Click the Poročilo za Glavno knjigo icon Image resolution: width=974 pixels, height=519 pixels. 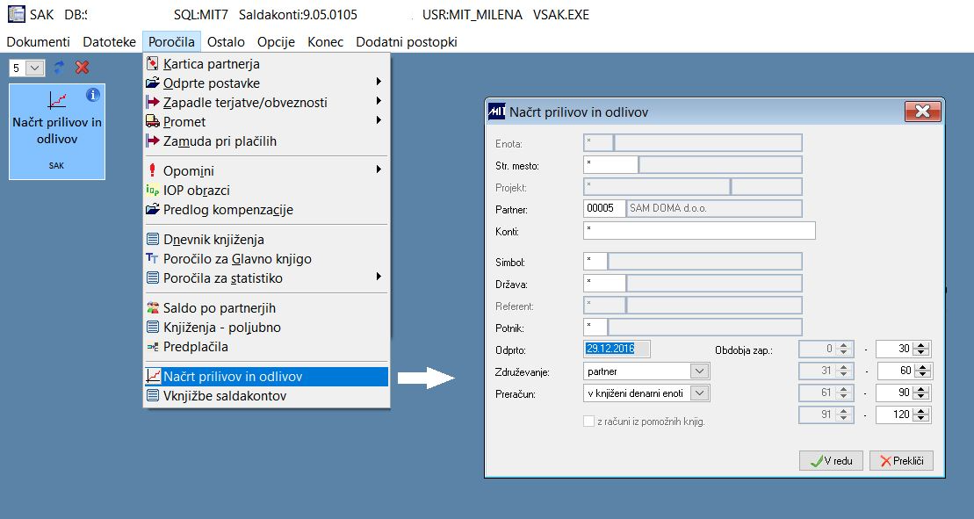coord(152,258)
